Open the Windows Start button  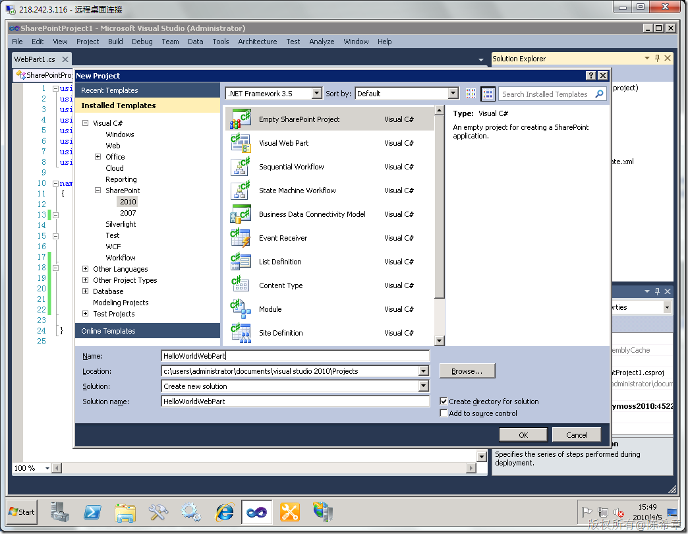[x=22, y=512]
